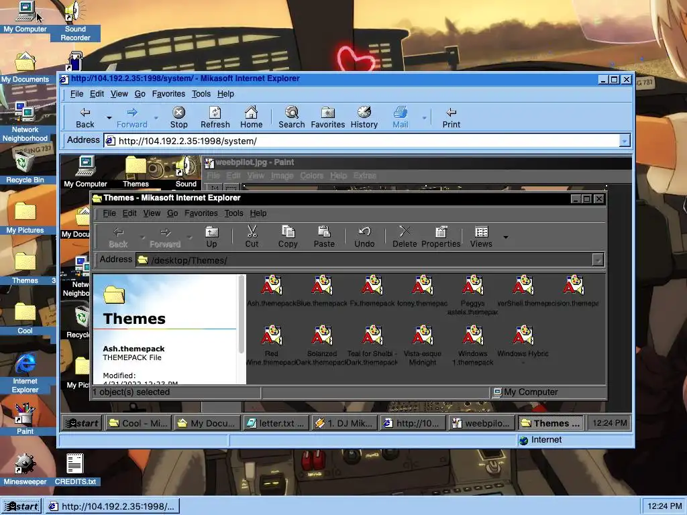Screen dimensions: 687x515
Task: Select the Solarized Dark.themepack file
Action: tap(321, 345)
